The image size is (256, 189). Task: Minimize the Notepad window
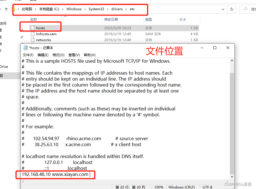click(202, 48)
